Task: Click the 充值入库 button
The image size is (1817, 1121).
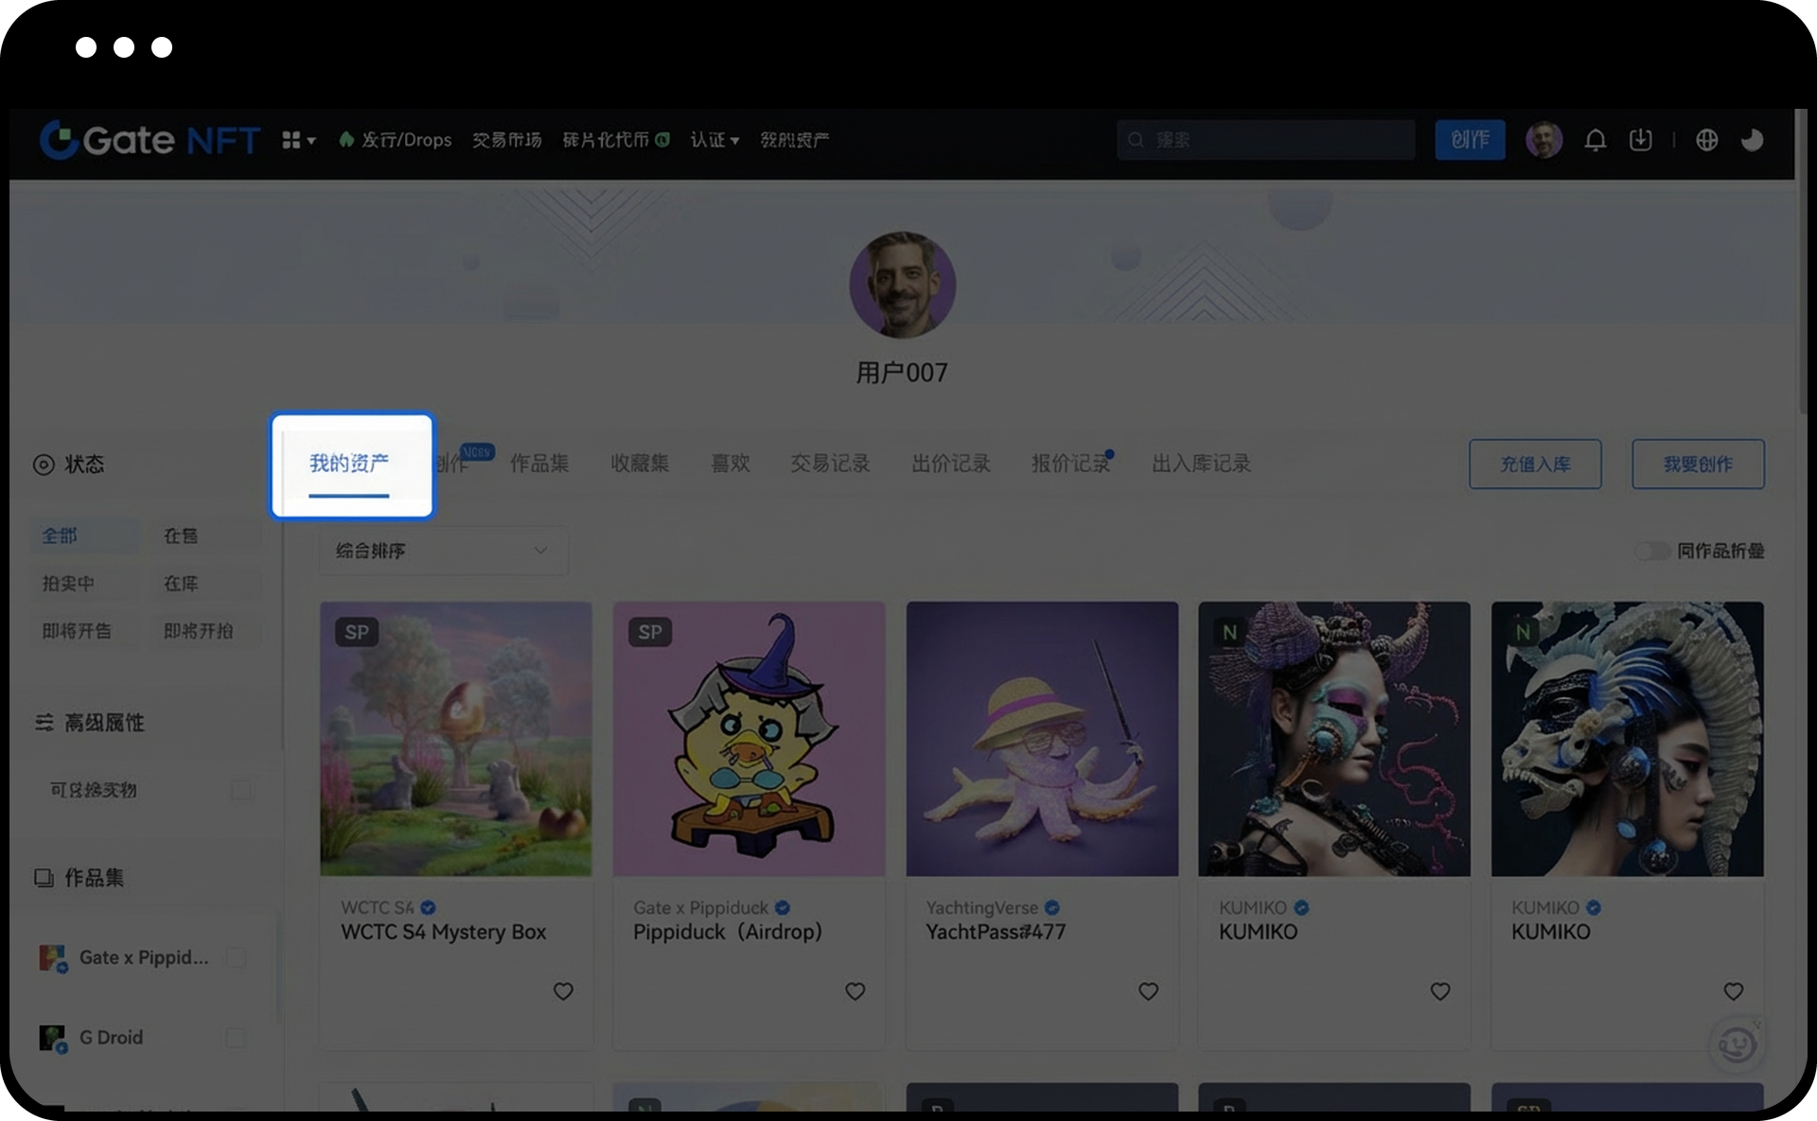Action: [x=1534, y=464]
